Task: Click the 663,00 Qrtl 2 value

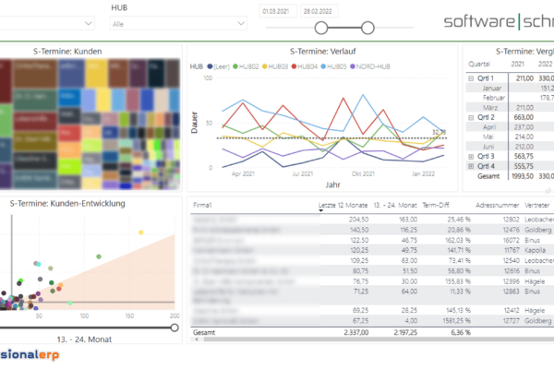Action: tap(524, 117)
